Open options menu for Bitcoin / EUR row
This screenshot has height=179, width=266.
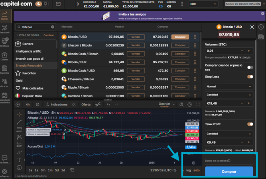(195, 62)
